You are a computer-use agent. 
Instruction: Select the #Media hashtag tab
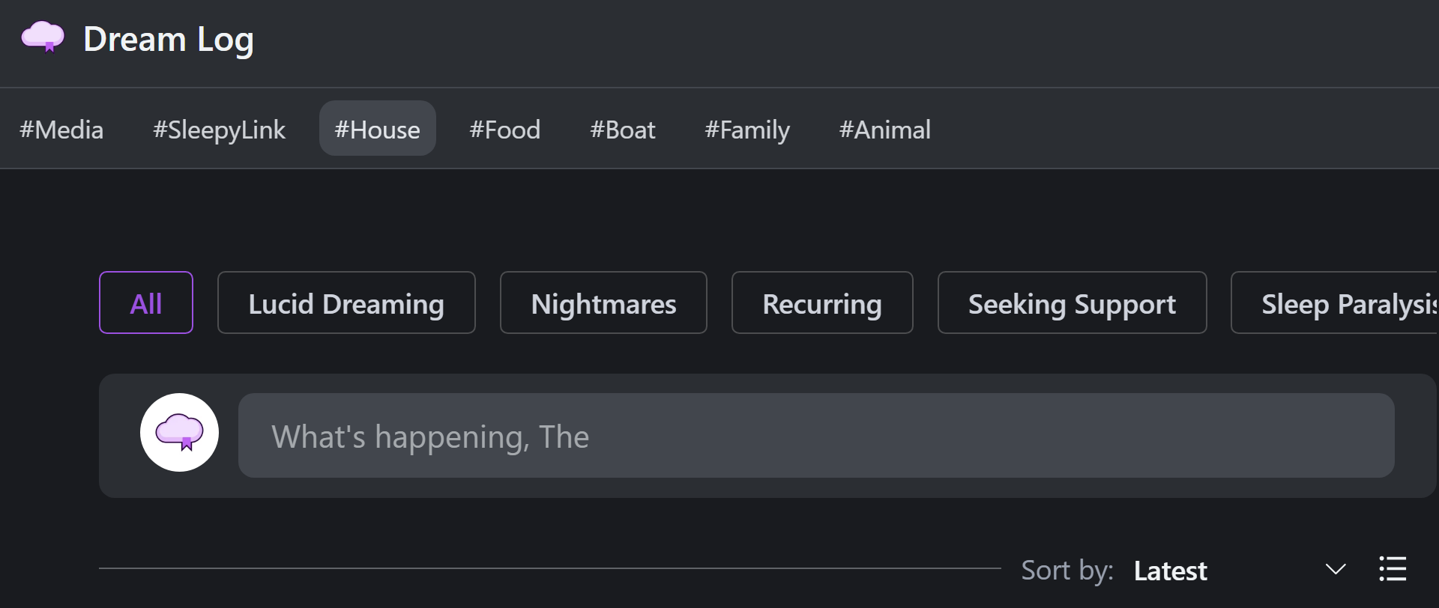61,130
